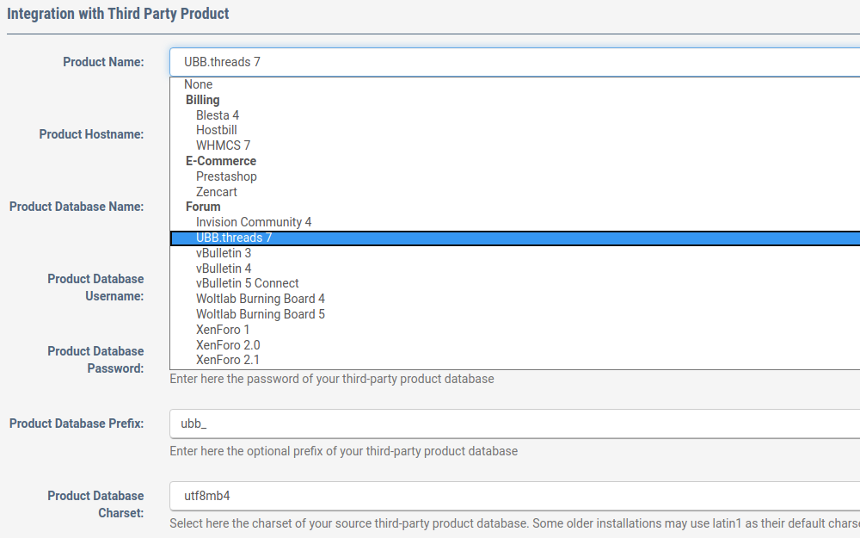Click the Product Hostname label
The width and height of the screenshot is (860, 538).
pos(91,134)
